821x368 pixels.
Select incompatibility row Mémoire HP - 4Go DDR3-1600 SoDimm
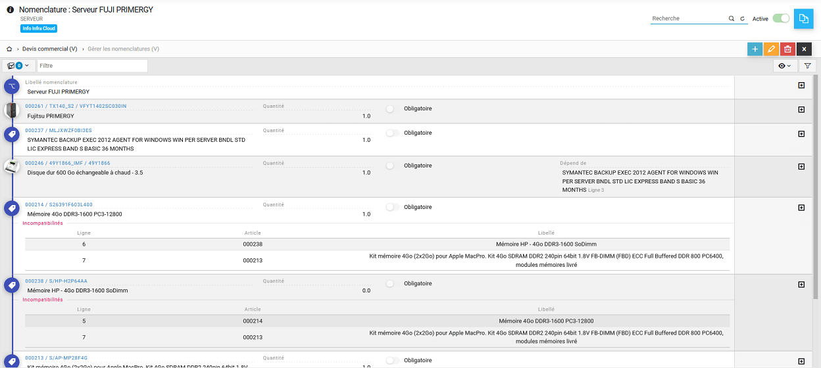(378, 244)
